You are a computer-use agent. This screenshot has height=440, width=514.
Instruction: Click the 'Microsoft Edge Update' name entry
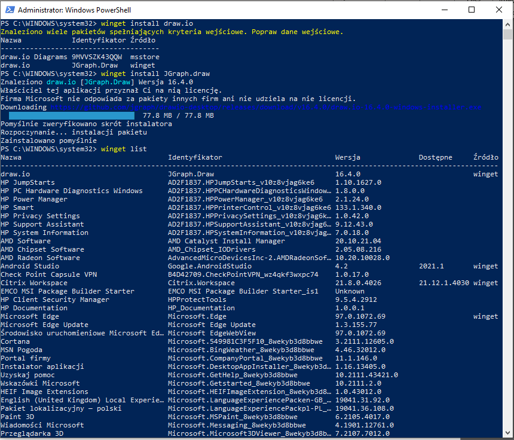[x=44, y=325]
